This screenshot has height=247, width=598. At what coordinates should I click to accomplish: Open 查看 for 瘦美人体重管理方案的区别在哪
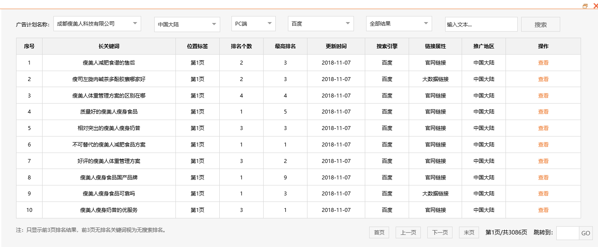click(543, 95)
